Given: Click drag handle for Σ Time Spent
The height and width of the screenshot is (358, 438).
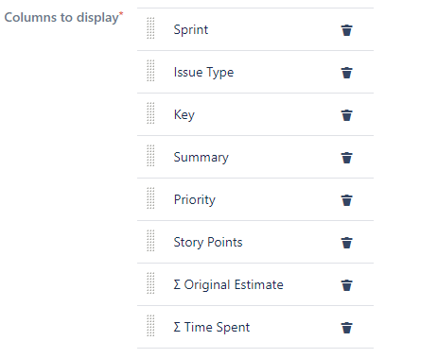Looking at the screenshot, I should pyautogui.click(x=150, y=326).
